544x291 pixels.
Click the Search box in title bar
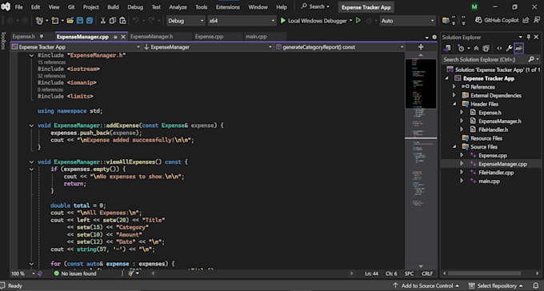click(315, 6)
